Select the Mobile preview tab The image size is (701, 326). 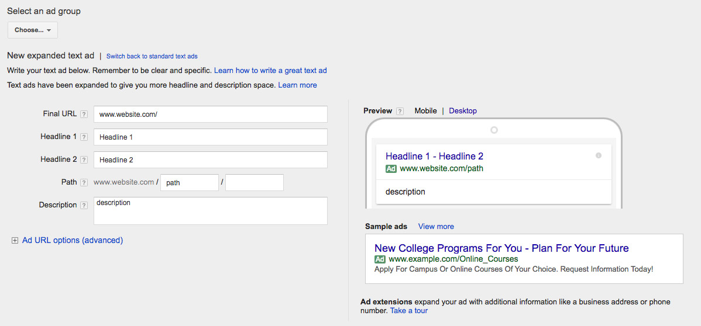[x=425, y=111]
